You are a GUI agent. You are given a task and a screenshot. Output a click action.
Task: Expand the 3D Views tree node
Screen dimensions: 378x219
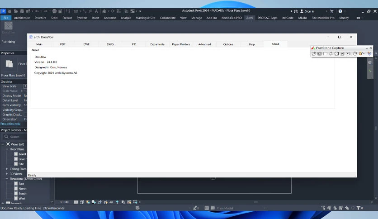click(7, 174)
